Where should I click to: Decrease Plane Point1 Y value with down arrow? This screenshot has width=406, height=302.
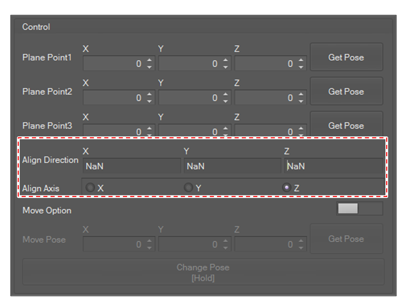click(x=226, y=67)
